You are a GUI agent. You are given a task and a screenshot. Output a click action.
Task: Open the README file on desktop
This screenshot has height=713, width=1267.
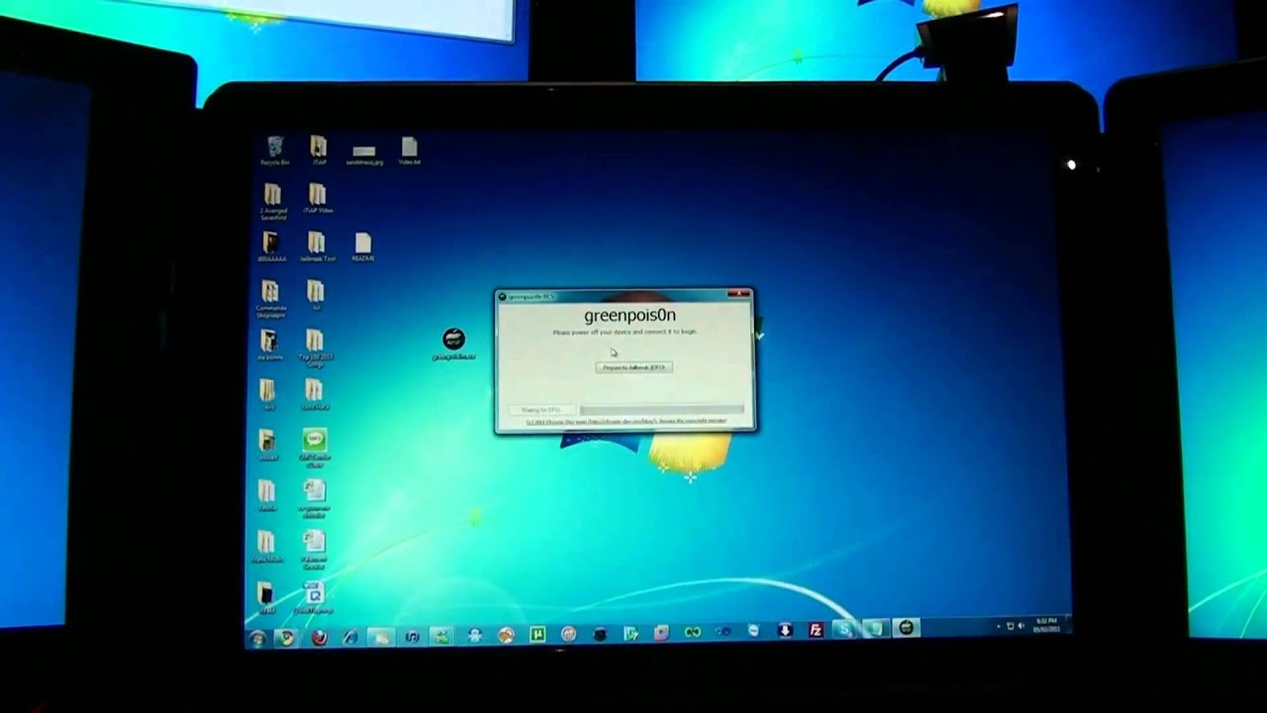coord(362,248)
